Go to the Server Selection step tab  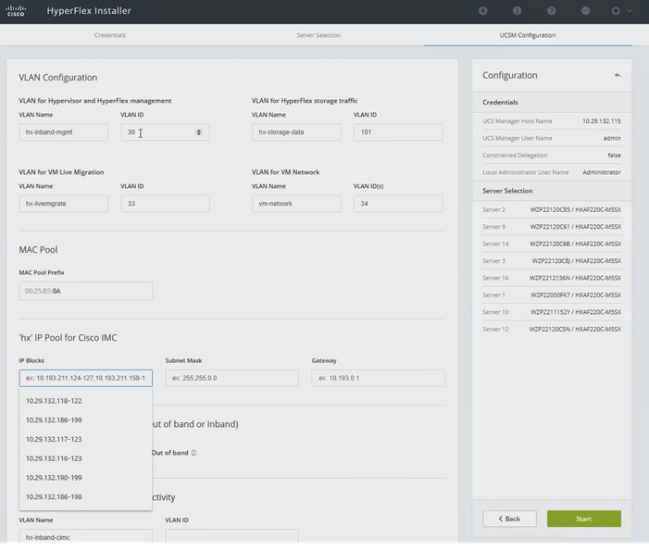click(x=318, y=35)
